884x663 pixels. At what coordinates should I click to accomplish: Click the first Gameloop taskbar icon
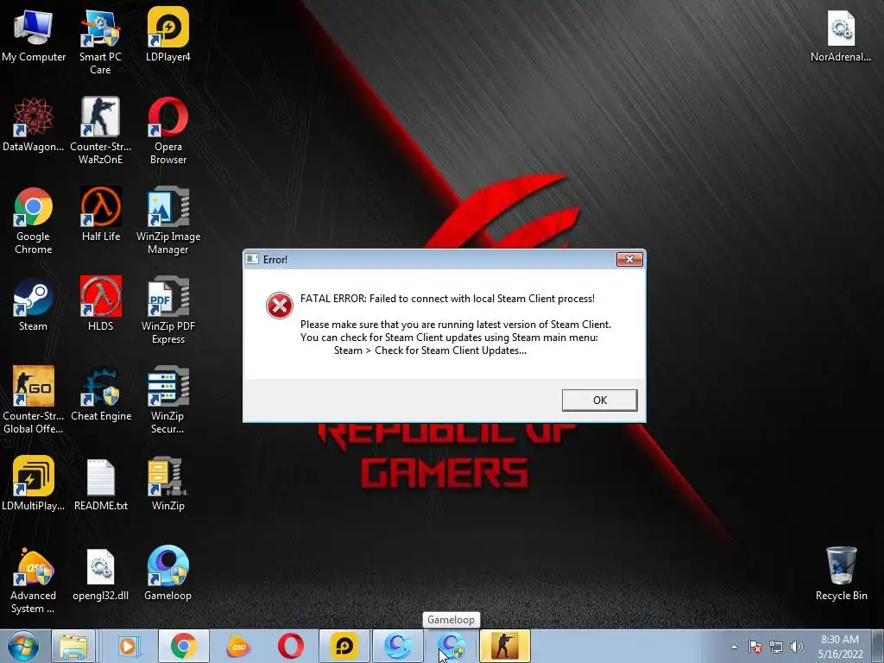(398, 646)
